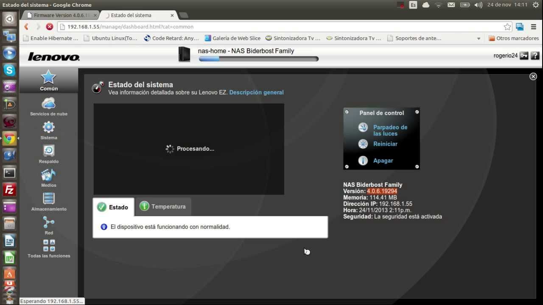The width and height of the screenshot is (543, 305).
Task: Click the version number 4.0.6.19294
Action: 382,191
